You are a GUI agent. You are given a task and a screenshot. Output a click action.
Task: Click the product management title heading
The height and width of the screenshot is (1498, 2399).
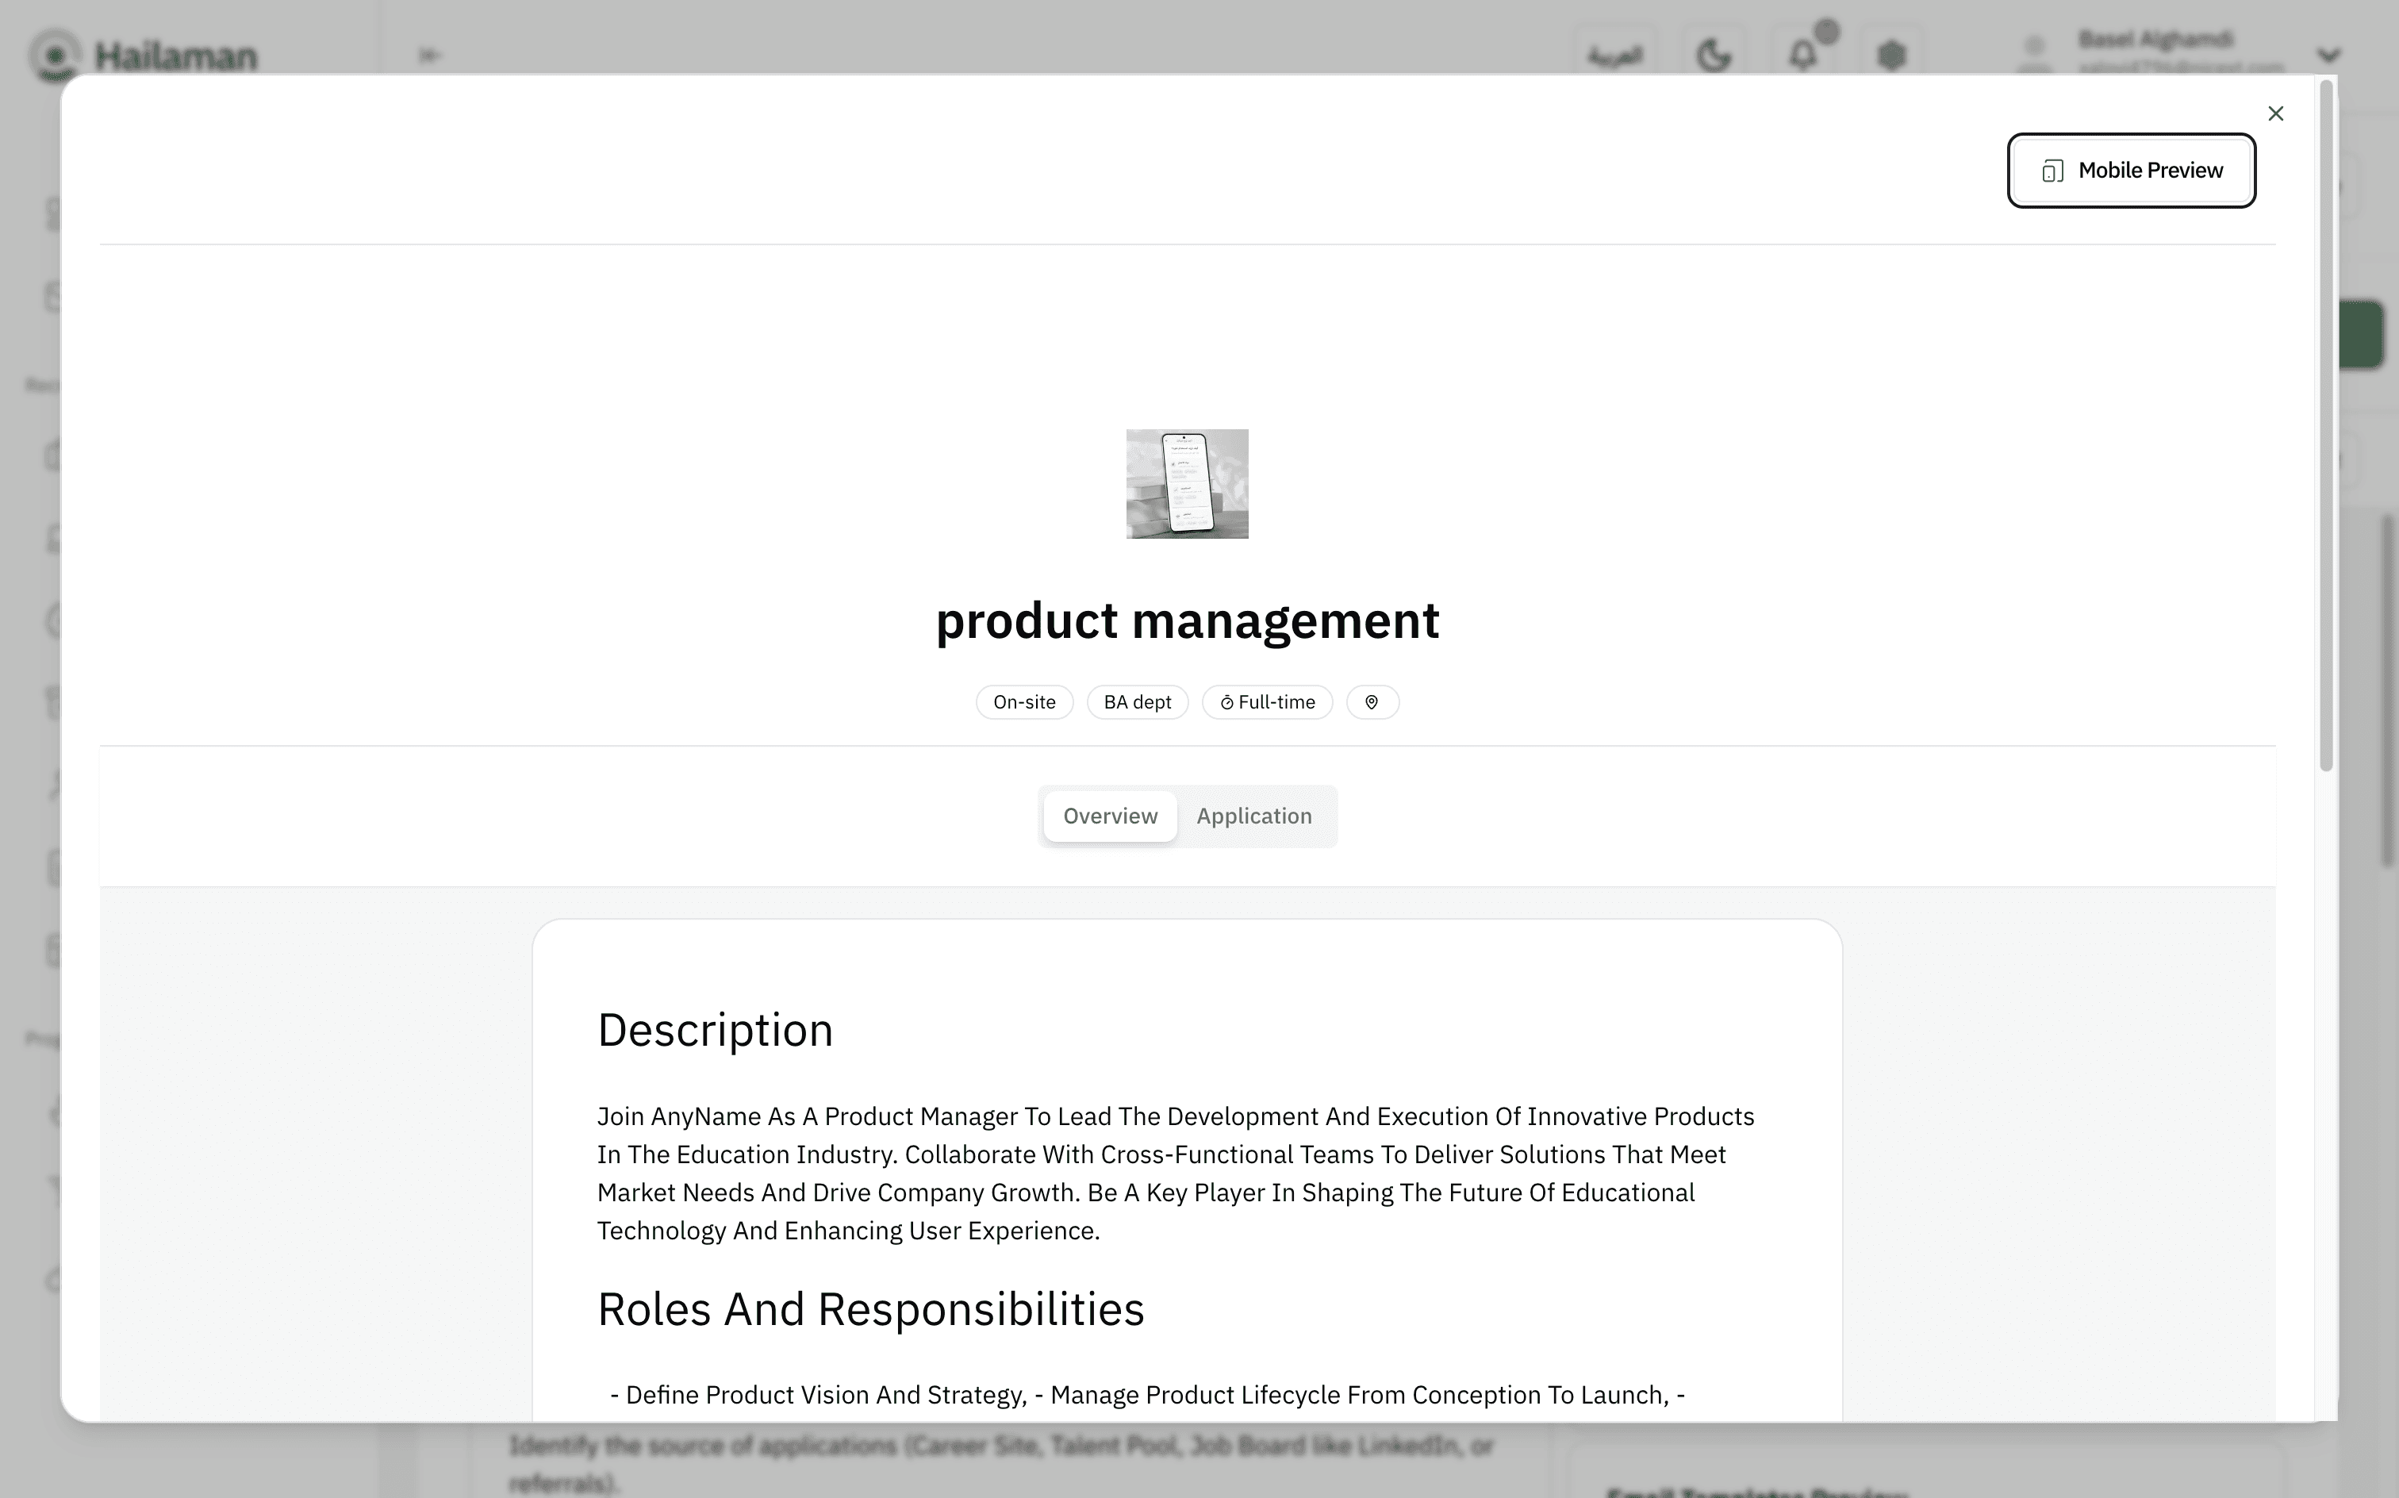[x=1187, y=621]
